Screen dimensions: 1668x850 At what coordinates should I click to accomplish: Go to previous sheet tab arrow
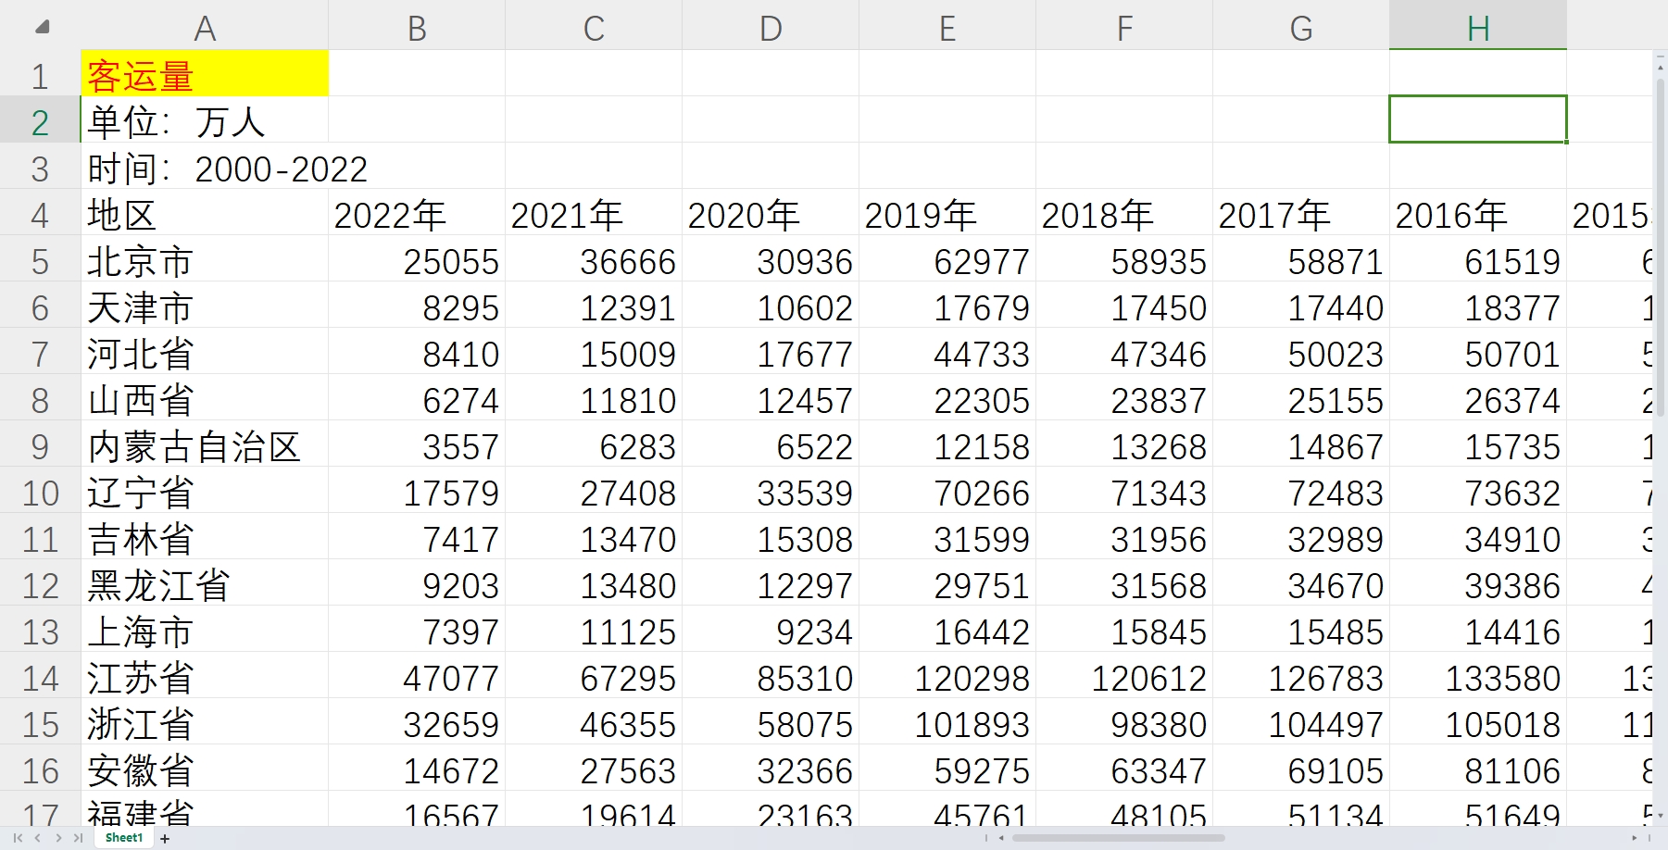pos(38,838)
